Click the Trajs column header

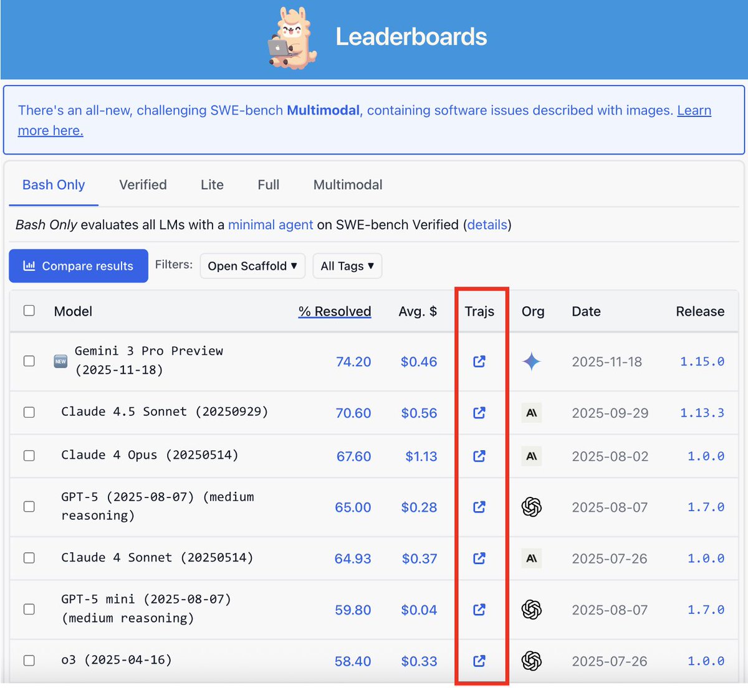pyautogui.click(x=479, y=311)
